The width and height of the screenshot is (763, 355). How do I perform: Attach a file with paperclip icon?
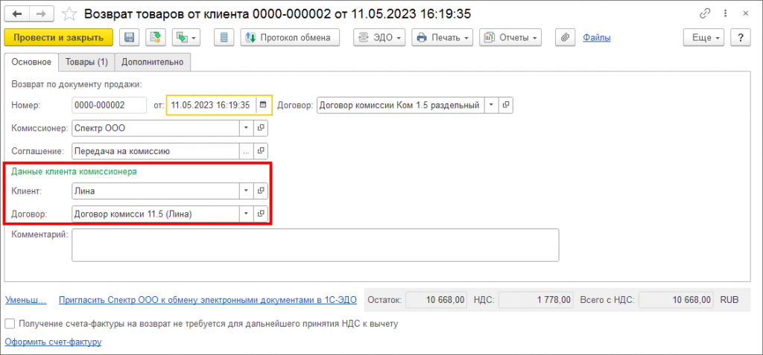coord(566,37)
